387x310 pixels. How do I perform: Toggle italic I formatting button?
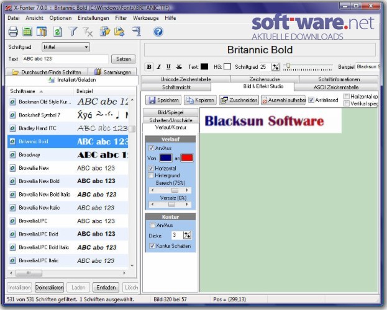point(159,67)
